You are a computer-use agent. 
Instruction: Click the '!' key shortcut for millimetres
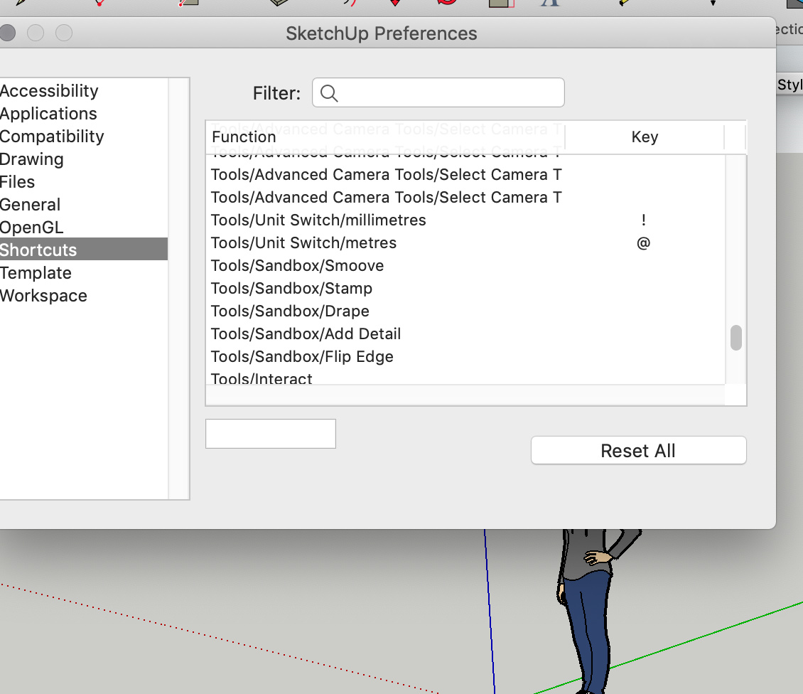coord(644,220)
